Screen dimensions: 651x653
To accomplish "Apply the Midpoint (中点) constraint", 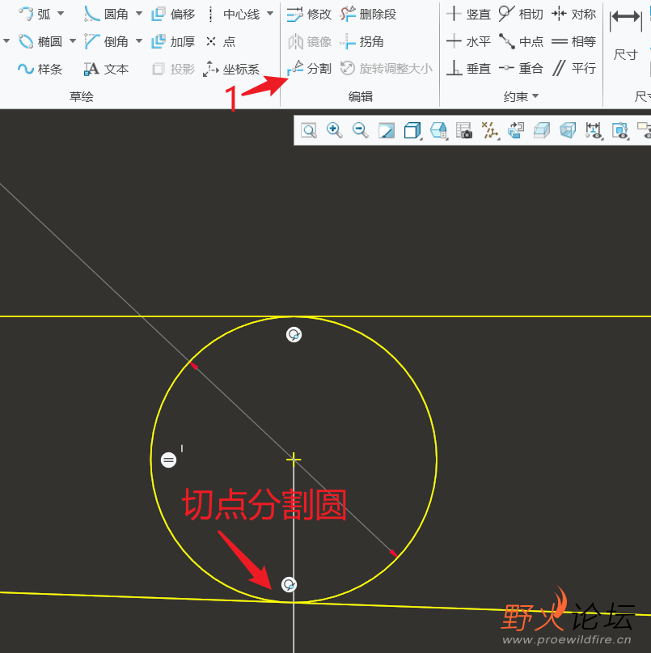I will click(x=521, y=41).
